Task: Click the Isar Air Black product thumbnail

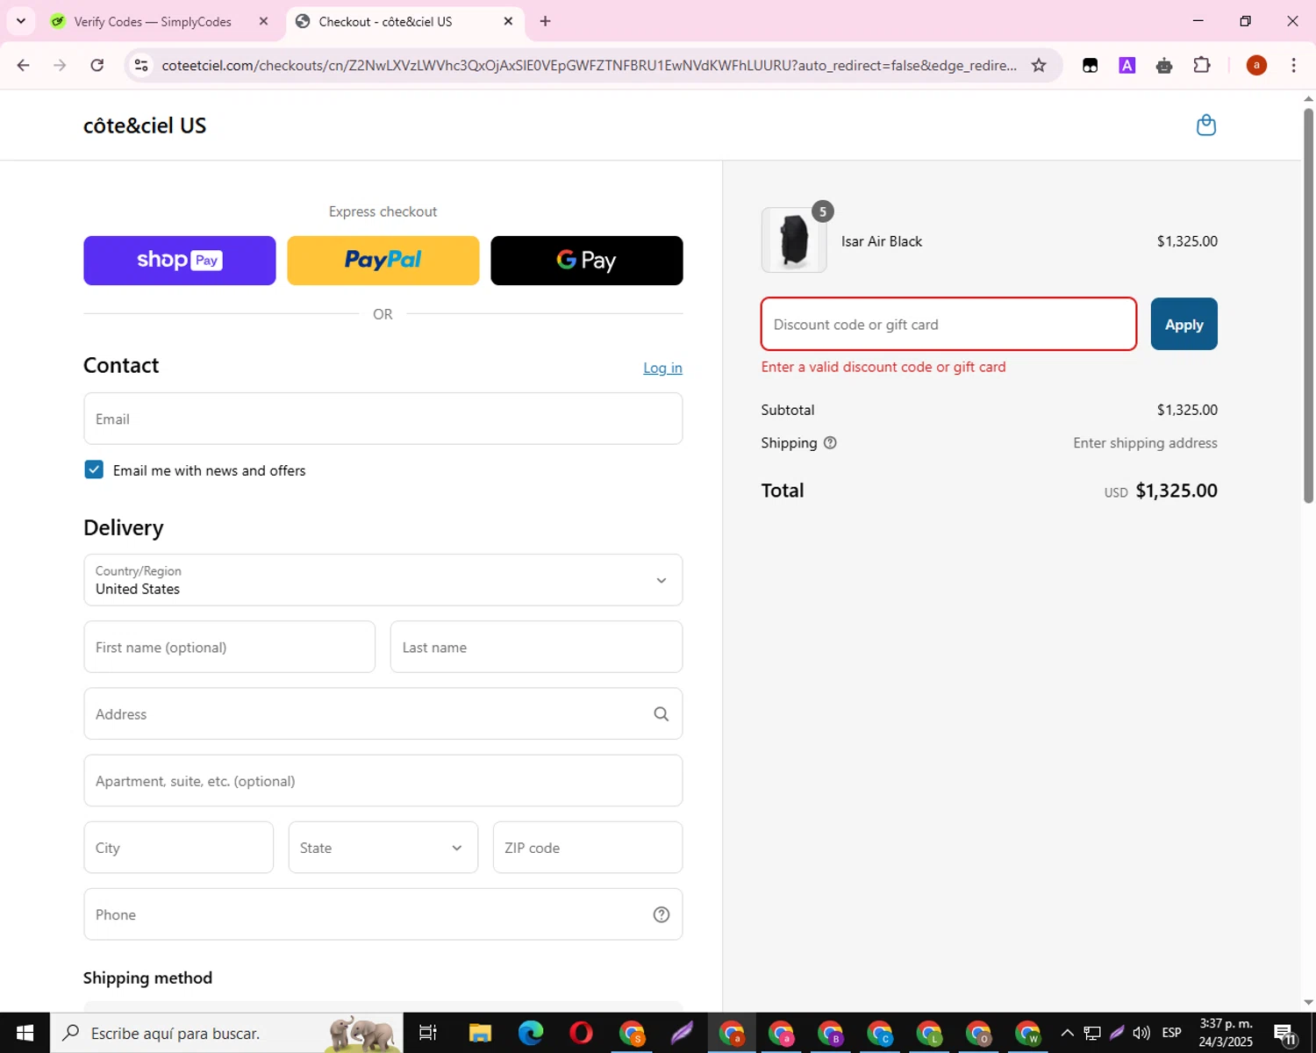Action: [x=794, y=240]
